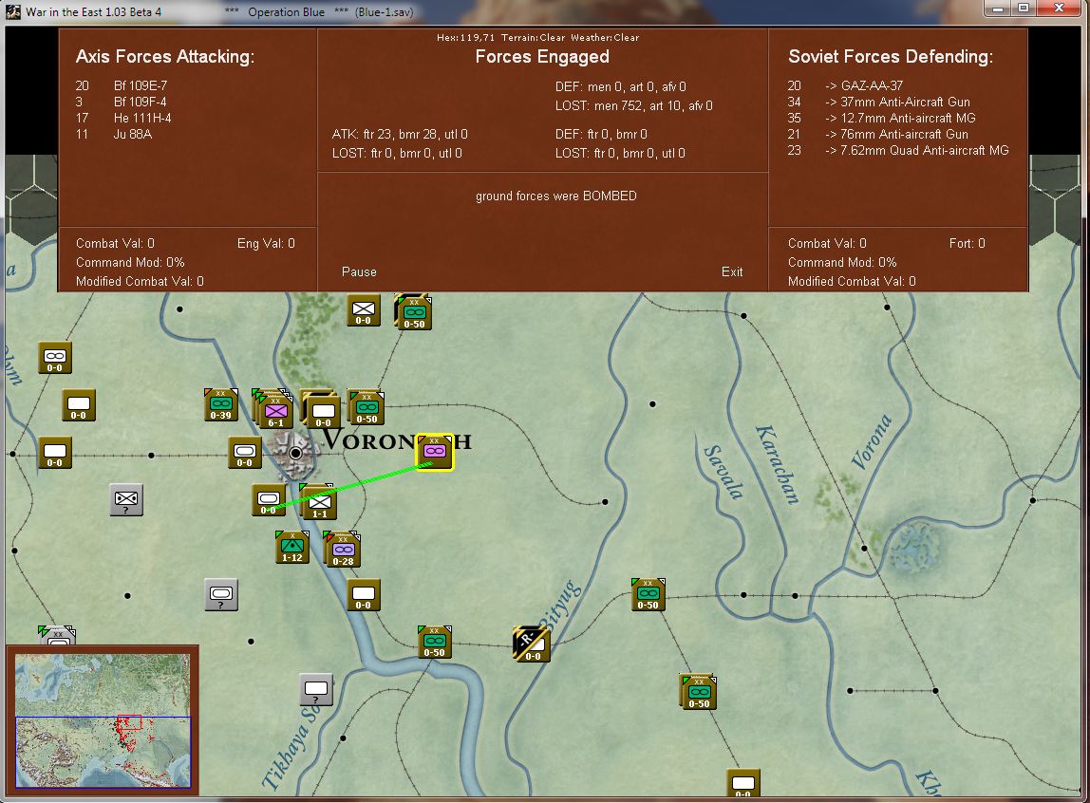1090x803 pixels.
Task: Select the green 0-50 counter above the Voronezh label
Action: pyautogui.click(x=366, y=408)
